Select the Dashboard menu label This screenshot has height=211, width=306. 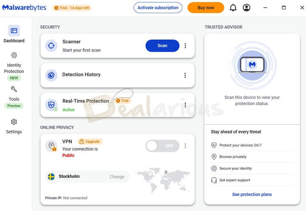click(14, 41)
